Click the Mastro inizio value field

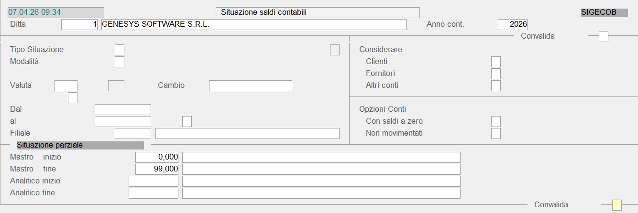pyautogui.click(x=157, y=157)
